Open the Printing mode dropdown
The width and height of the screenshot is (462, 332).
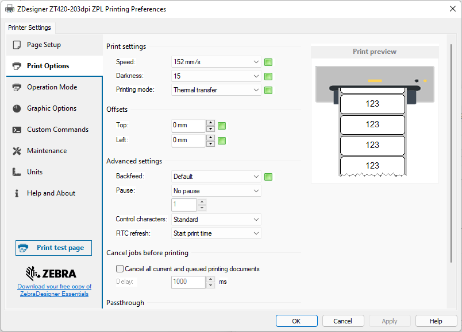pyautogui.click(x=217, y=90)
